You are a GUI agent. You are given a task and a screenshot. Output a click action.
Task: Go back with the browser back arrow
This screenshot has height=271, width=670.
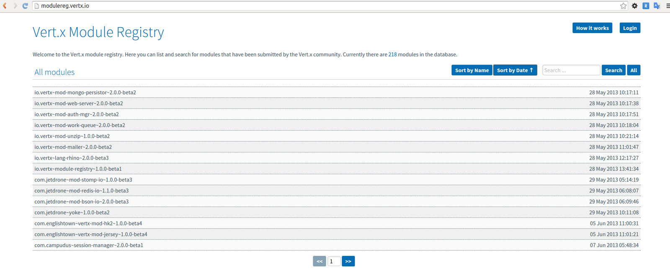click(x=5, y=6)
